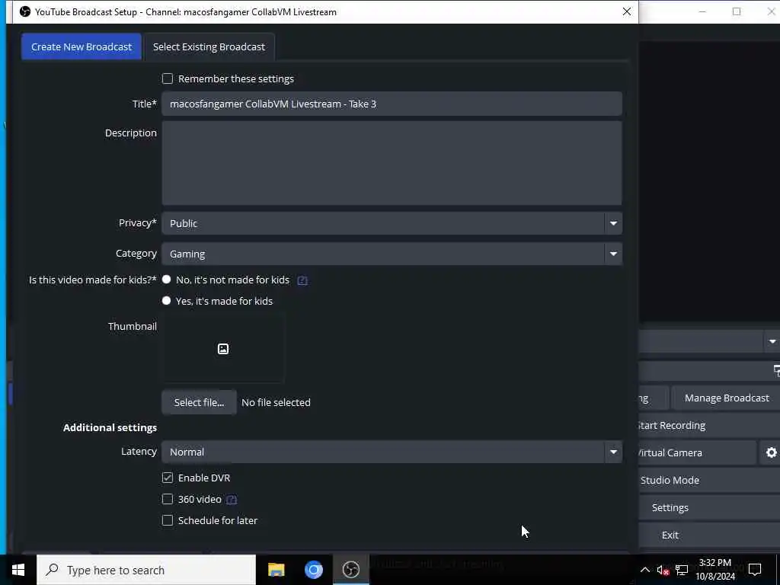Image resolution: width=780 pixels, height=585 pixels.
Task: Open the Privacy dropdown
Action: (392, 223)
